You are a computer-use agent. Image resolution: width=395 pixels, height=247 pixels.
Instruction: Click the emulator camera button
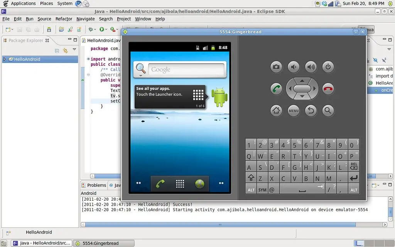point(276,67)
